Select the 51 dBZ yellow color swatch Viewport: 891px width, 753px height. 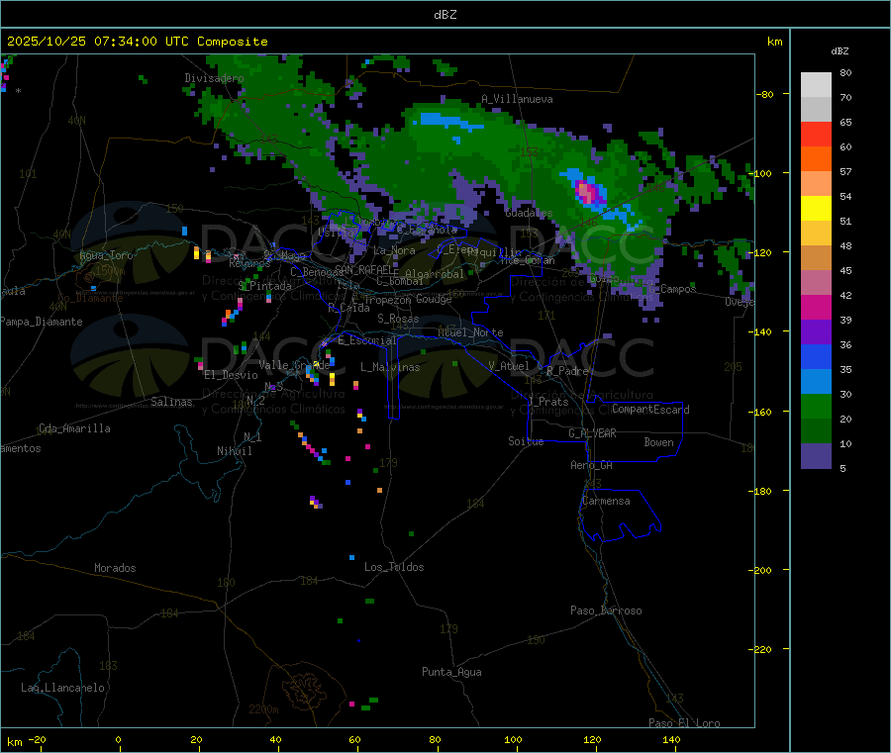pos(816,209)
